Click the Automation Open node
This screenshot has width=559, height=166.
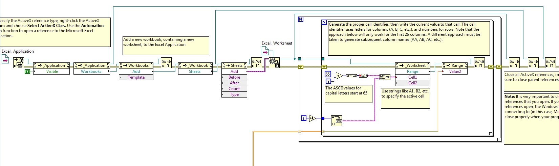18,63
